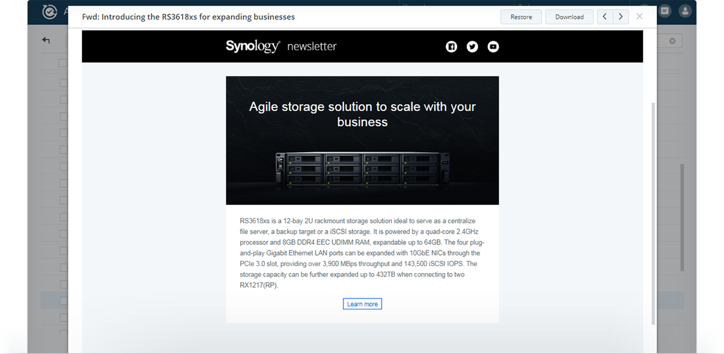Open the chat icon in background header
Viewport: 724px width, 354px height.
[665, 11]
